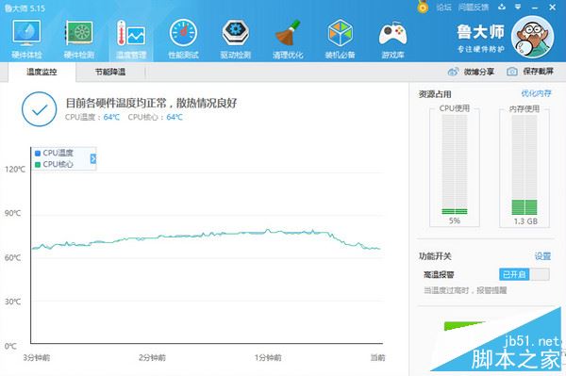Click the 微博分享 share icon
The height and width of the screenshot is (376, 566).
pos(453,72)
